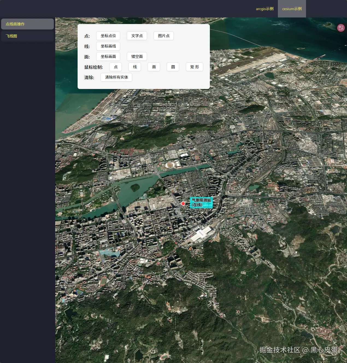This screenshot has width=347, height=363.
Task: Switch to the cesium示例 tab
Action: (x=292, y=9)
